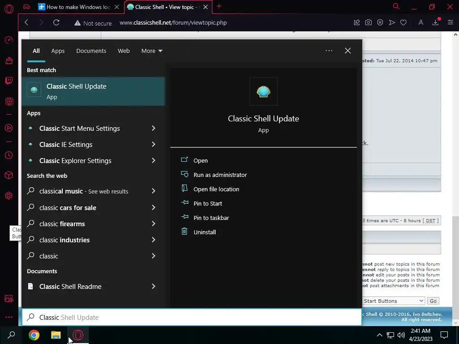Open Opera settings gear in sidebar
Viewport: 459px width, 344px height.
pos(9,195)
